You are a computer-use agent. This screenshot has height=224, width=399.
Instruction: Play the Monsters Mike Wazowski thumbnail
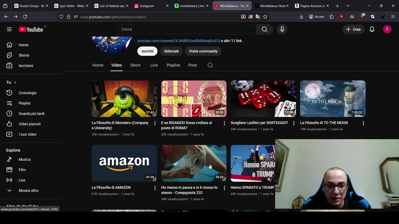124,99
